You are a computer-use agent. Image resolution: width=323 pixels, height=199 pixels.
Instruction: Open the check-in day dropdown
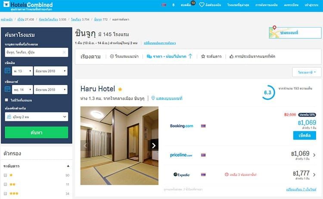pyautogui.click(x=22, y=71)
